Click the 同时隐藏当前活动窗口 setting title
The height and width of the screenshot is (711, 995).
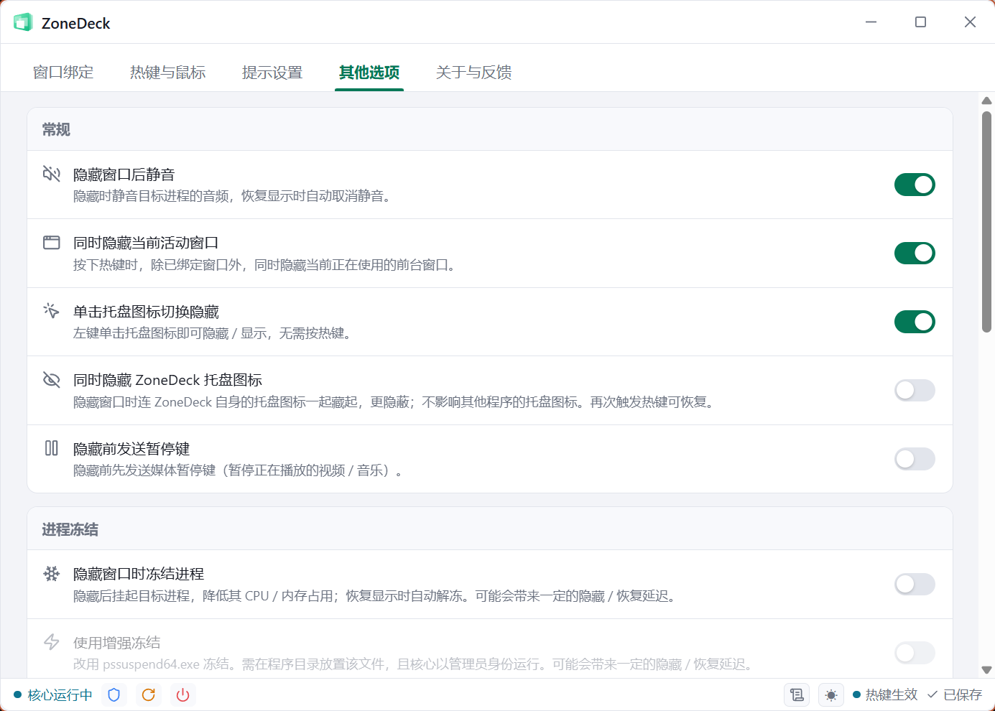click(x=146, y=243)
